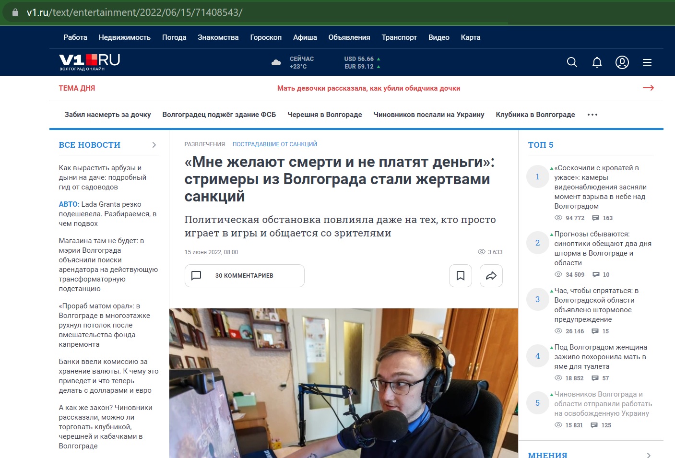Viewport: 675px width, 458px height.
Task: Expand Все новости chevron
Action: [x=154, y=145]
